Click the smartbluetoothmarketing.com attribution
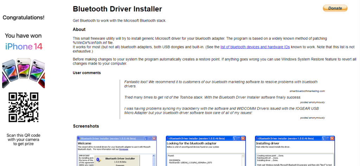Viewport: 360px width, 166px height. (307, 91)
